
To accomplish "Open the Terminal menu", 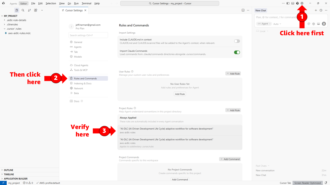I will pyautogui.click(x=86, y=3).
